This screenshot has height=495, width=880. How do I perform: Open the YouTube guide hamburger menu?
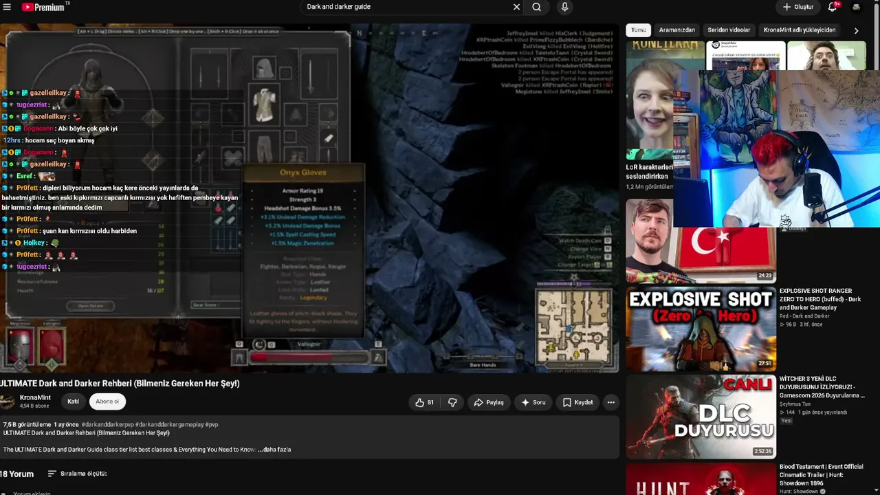[7, 7]
